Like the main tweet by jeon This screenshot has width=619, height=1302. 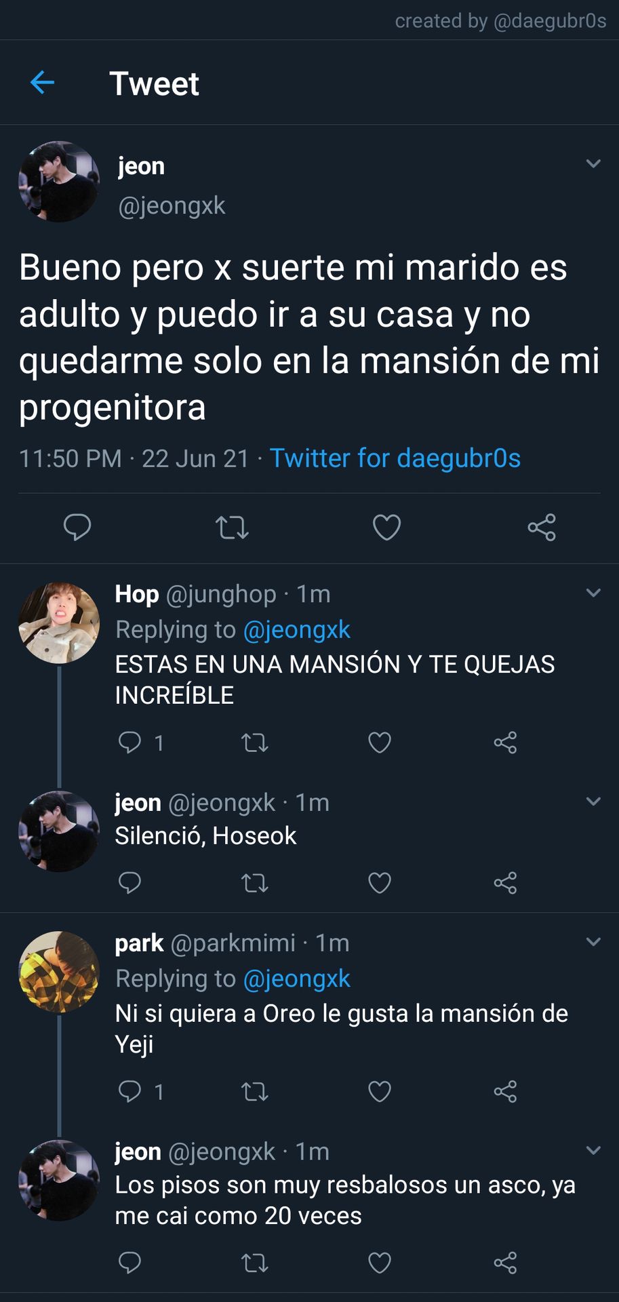(387, 527)
